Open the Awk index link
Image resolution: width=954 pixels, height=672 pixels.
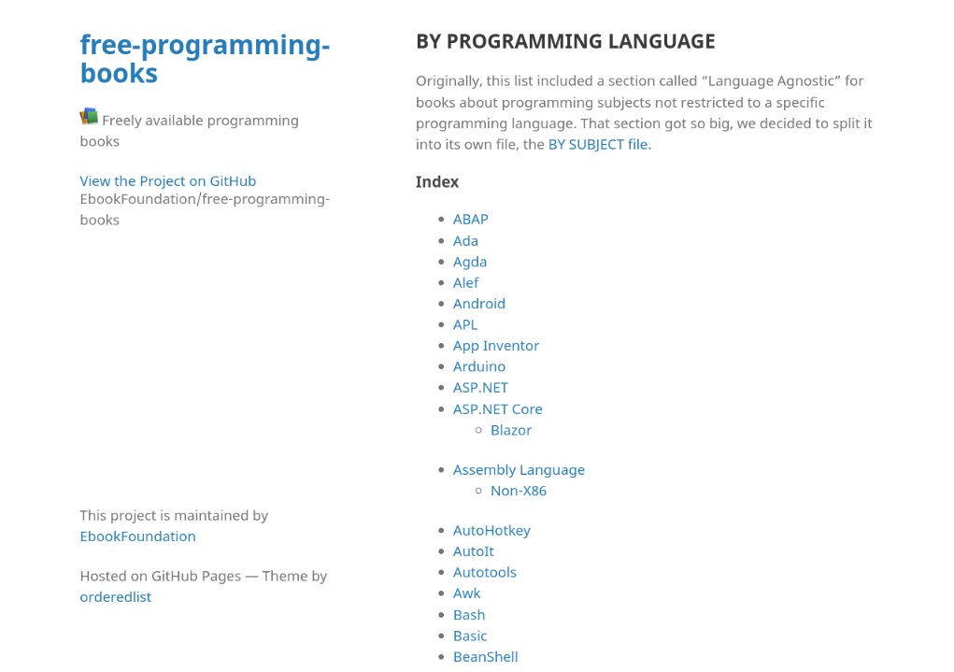point(466,593)
